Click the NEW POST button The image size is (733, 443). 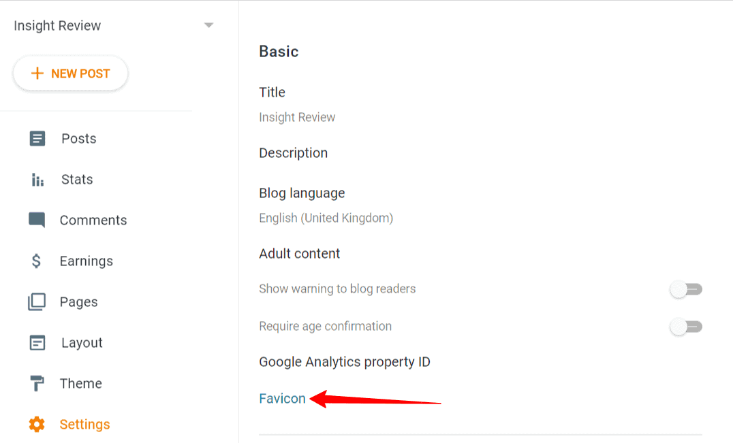point(70,73)
